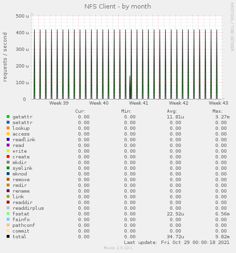Click the getattr green legend swatch
236x253 pixels.
coord(8,117)
